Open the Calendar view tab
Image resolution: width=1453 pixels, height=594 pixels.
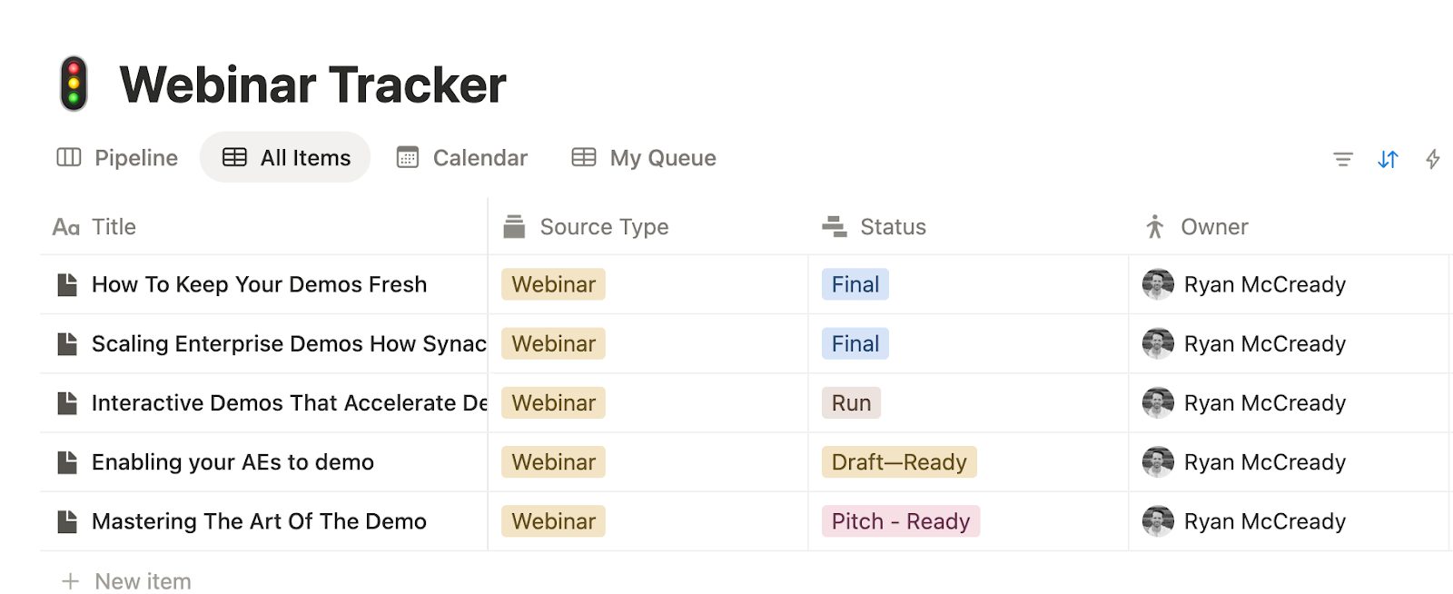pyautogui.click(x=462, y=158)
